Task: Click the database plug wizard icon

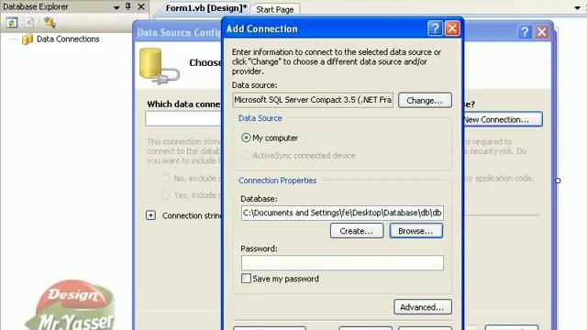Action: point(159,66)
